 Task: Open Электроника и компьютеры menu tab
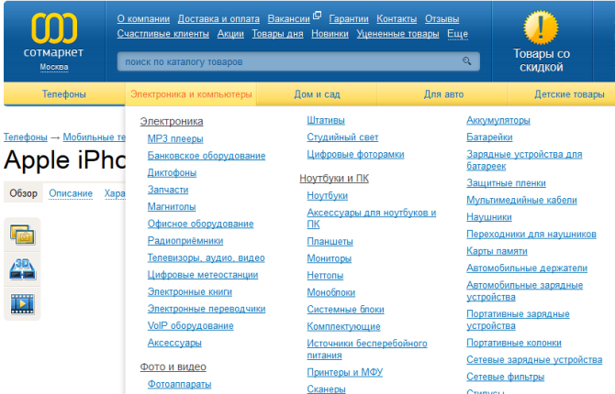tap(191, 94)
